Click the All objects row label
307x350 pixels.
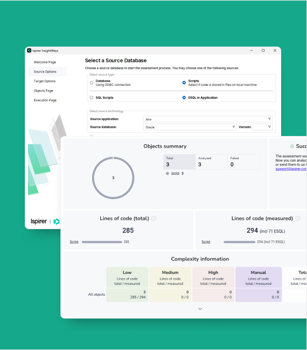(96, 294)
